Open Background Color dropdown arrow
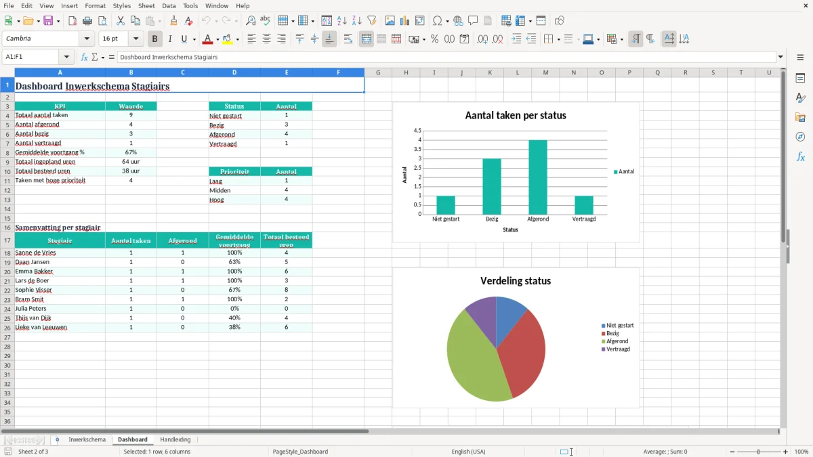Image resolution: width=813 pixels, height=457 pixels. [x=237, y=39]
